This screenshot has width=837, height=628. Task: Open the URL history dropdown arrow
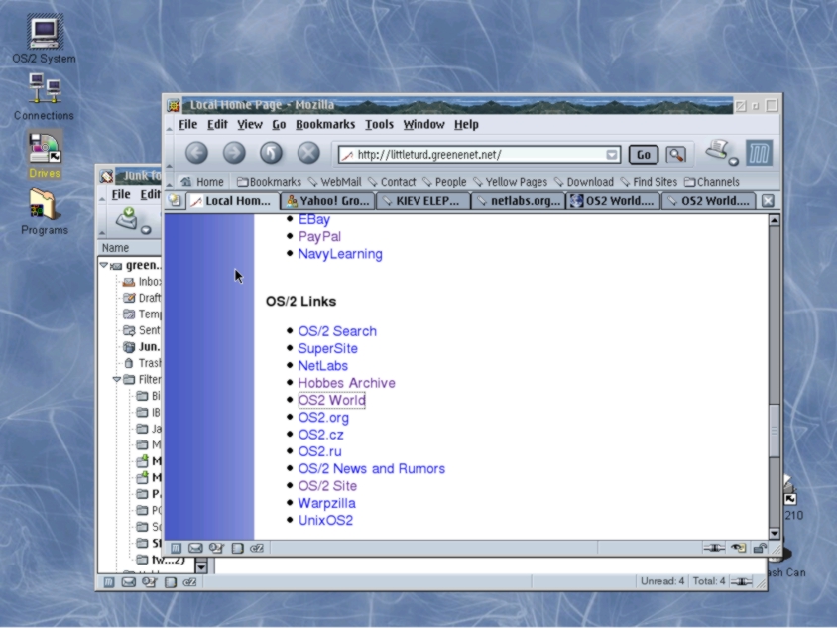tap(612, 155)
